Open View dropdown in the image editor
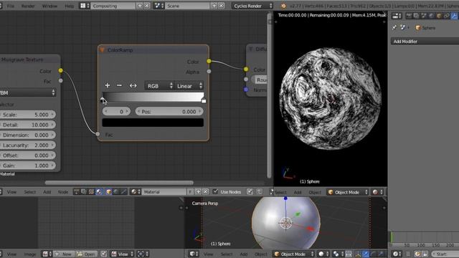Screen dimensions: 459x258 click(123, 254)
